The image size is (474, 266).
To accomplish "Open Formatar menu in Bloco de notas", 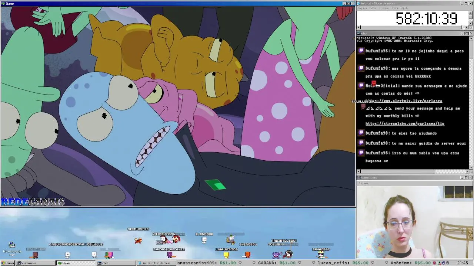I will 384,8.
